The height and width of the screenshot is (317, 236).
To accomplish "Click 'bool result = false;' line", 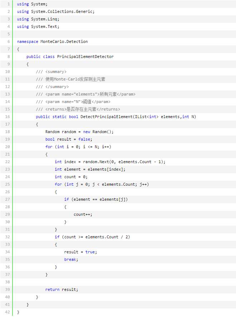I will click(x=69, y=139).
